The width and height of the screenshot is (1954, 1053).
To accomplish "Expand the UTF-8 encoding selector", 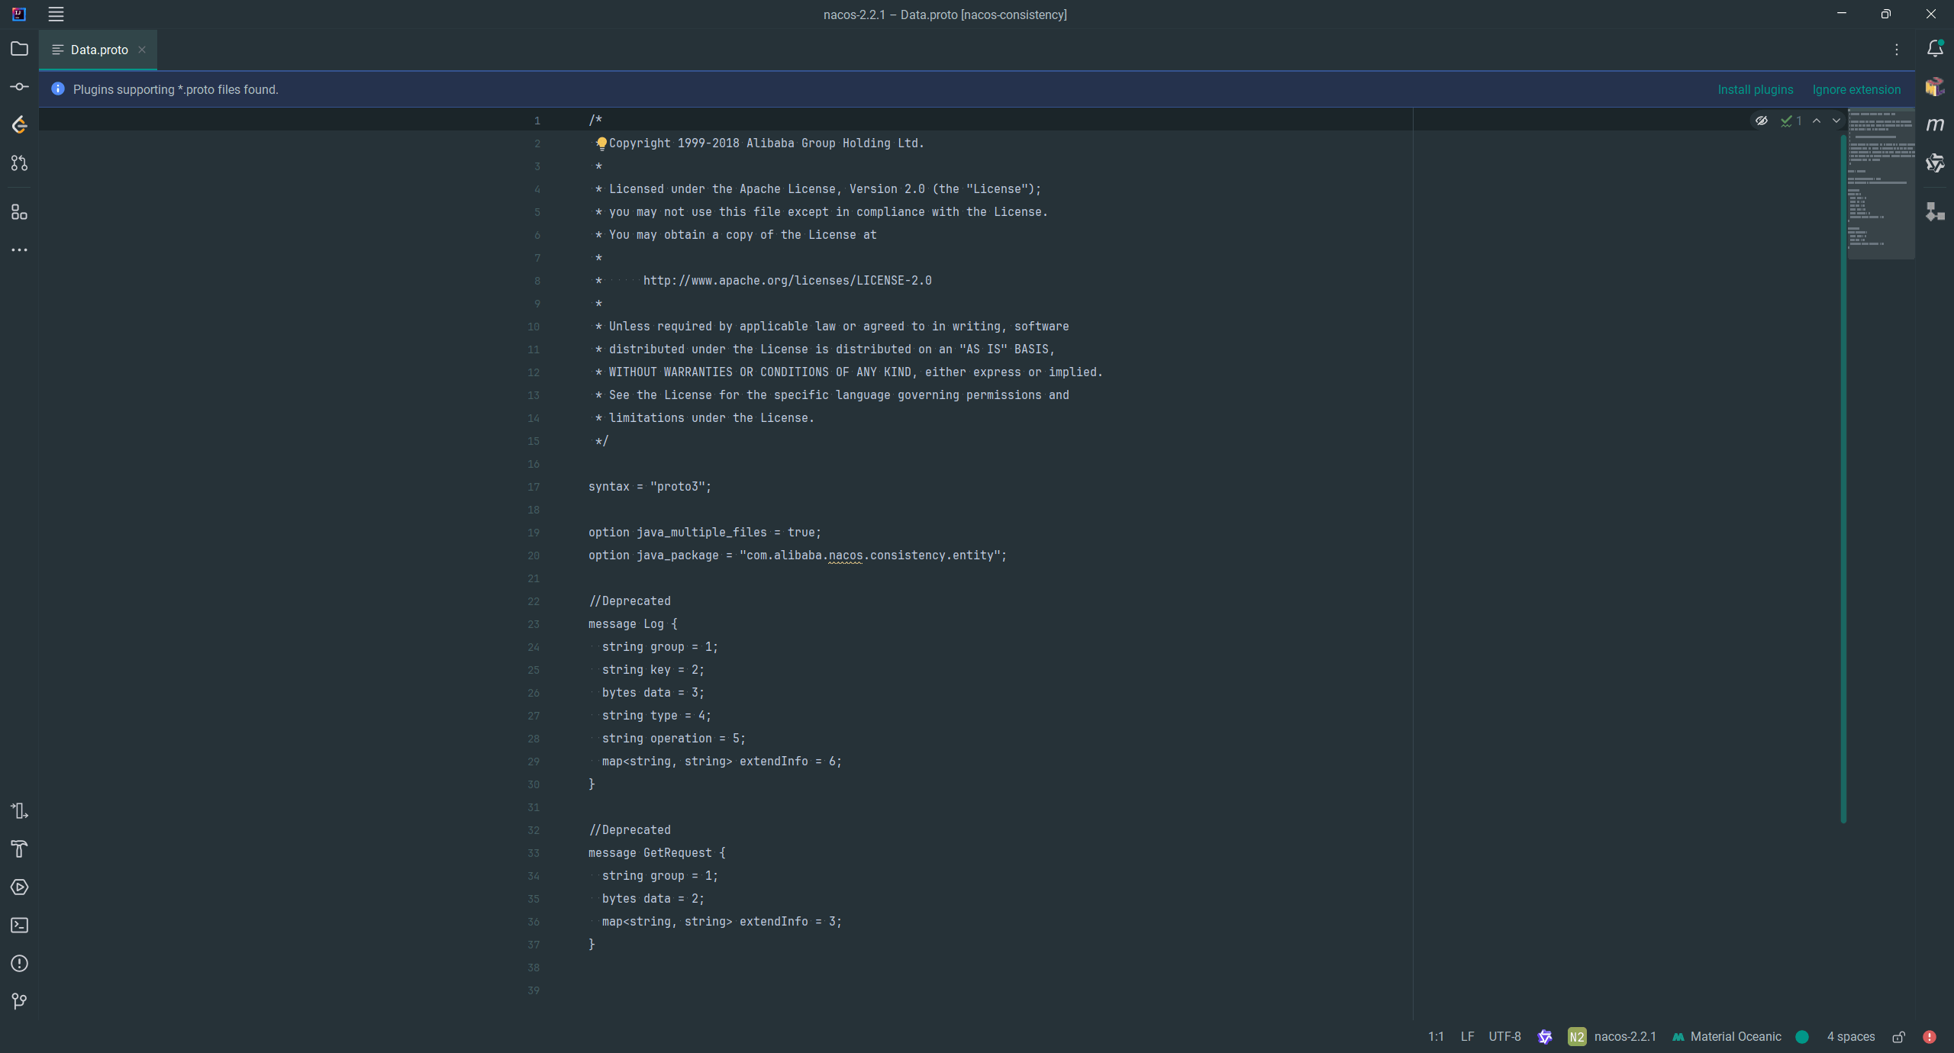I will click(x=1504, y=1037).
